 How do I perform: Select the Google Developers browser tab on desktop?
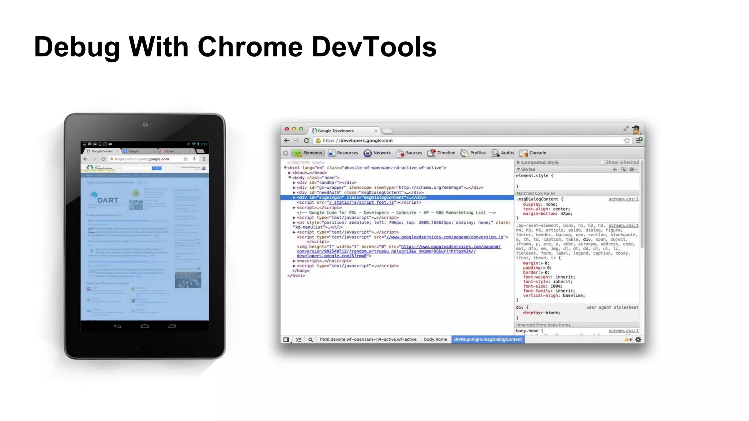click(345, 131)
